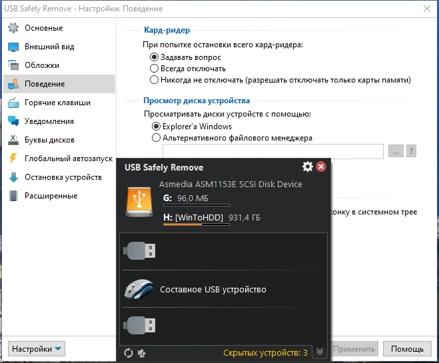Image resolution: width=439 pixels, height=363 pixels.
Task: Close the settings window
Action: point(427,9)
